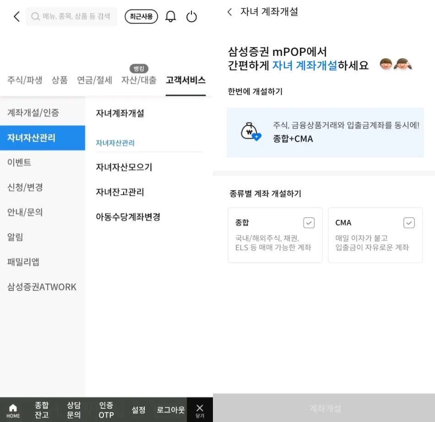
Task: Open notifications bell icon
Action: pyautogui.click(x=171, y=16)
